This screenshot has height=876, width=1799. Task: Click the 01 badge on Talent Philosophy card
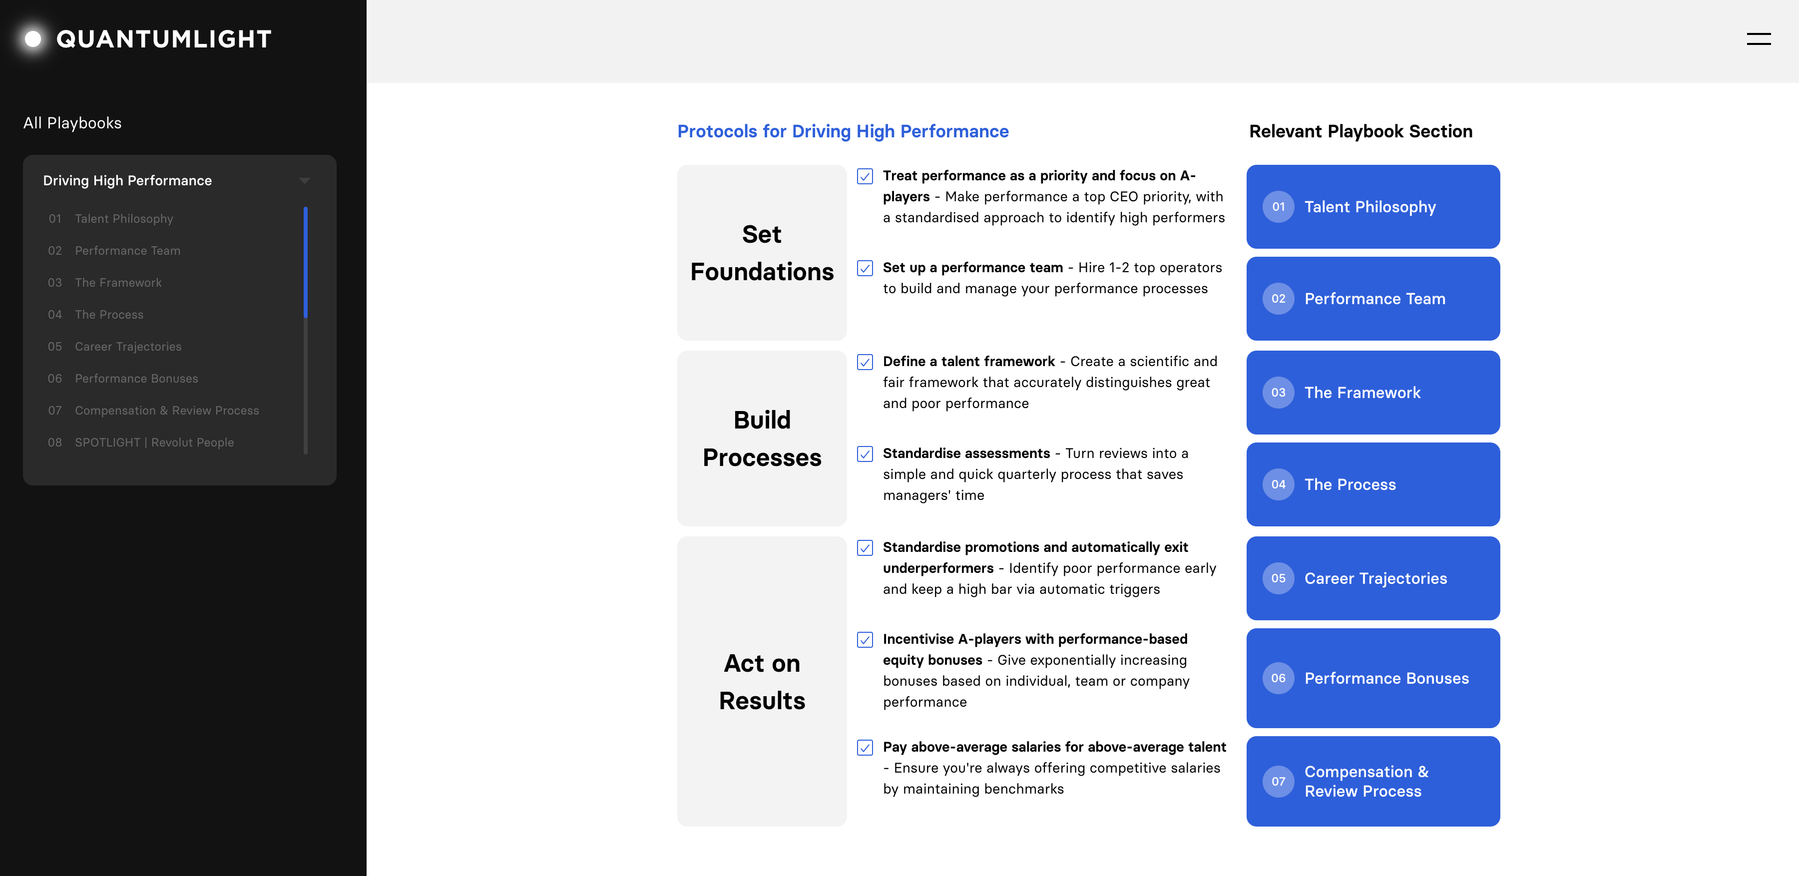(1278, 207)
